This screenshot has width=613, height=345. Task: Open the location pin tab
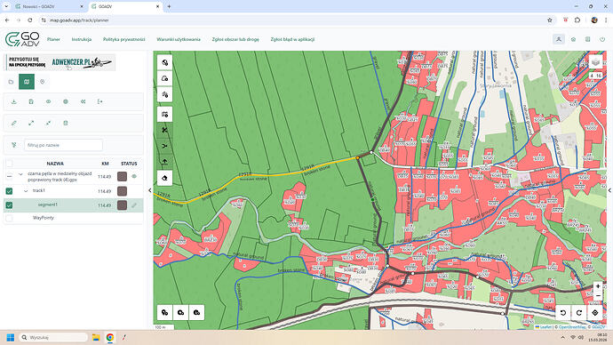(43, 82)
